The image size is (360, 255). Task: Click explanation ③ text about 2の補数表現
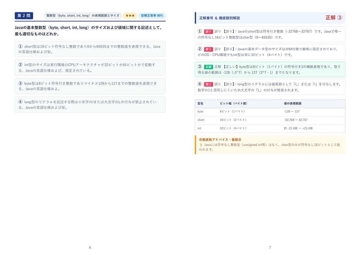[270, 69]
